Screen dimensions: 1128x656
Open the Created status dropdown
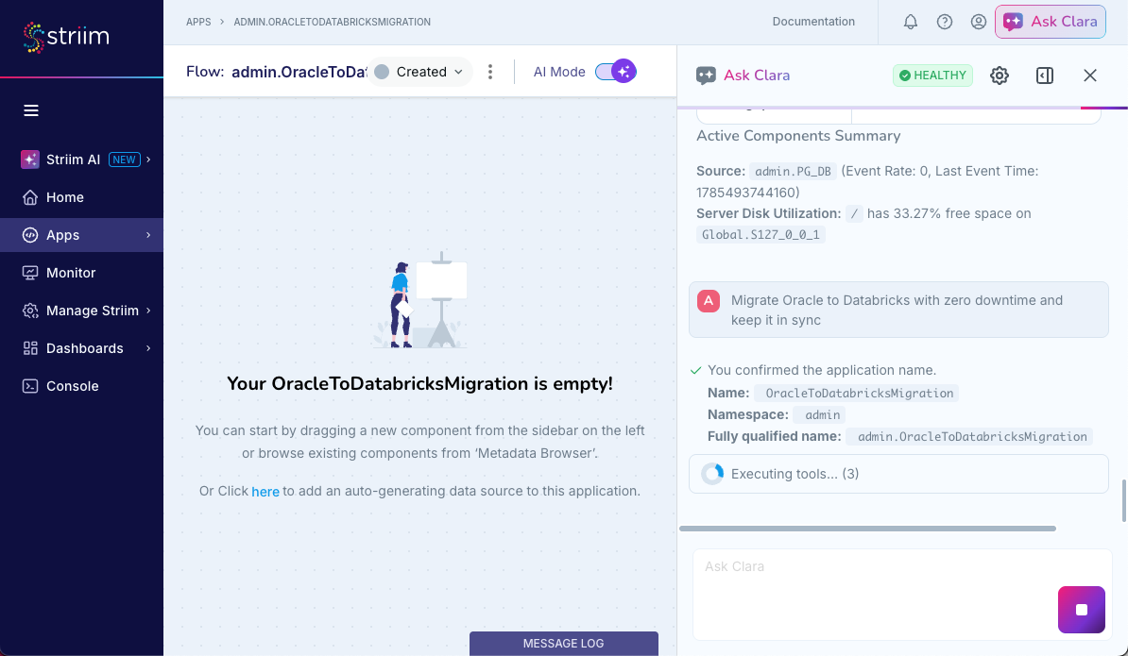point(420,72)
